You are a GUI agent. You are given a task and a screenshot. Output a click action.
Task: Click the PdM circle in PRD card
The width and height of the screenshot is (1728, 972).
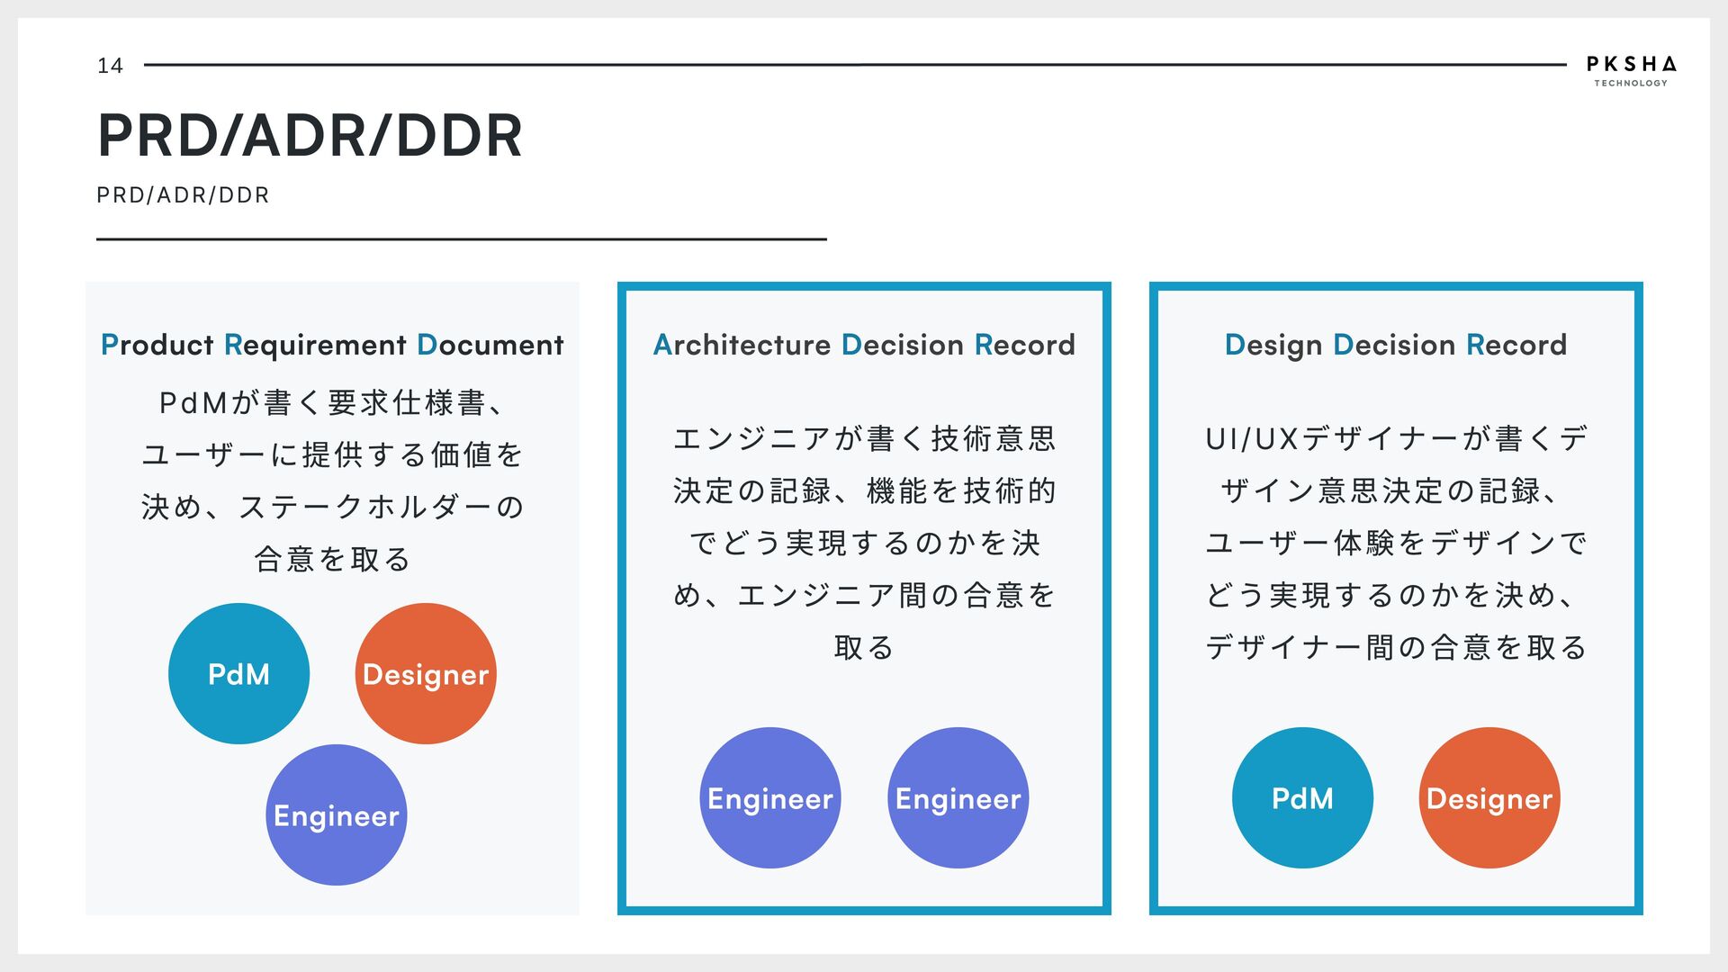238,674
